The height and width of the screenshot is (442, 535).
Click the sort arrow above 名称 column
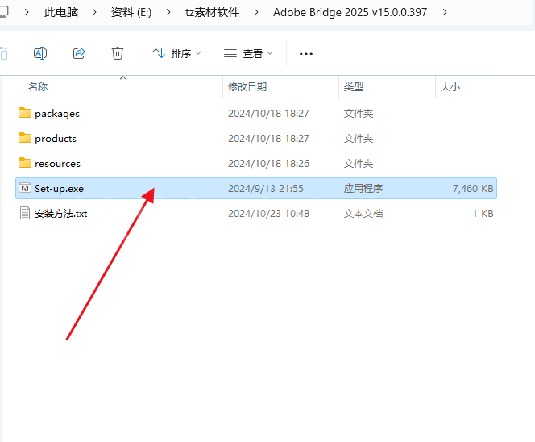122,78
